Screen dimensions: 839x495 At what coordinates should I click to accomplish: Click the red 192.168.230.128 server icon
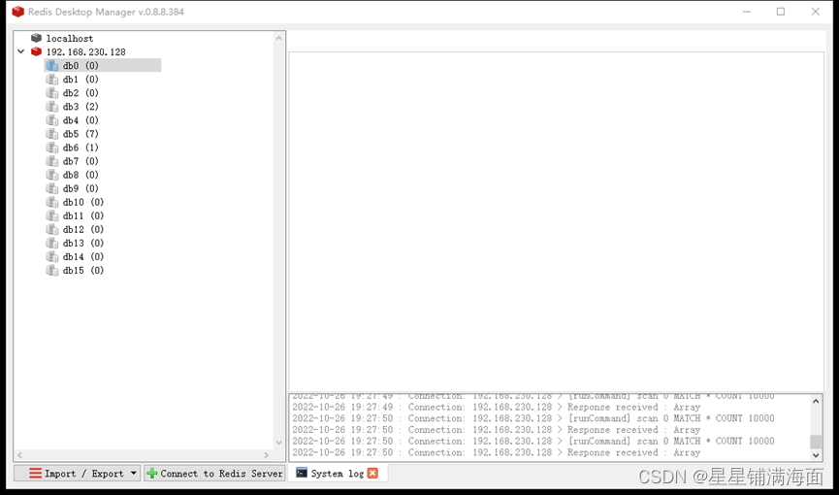tap(37, 51)
